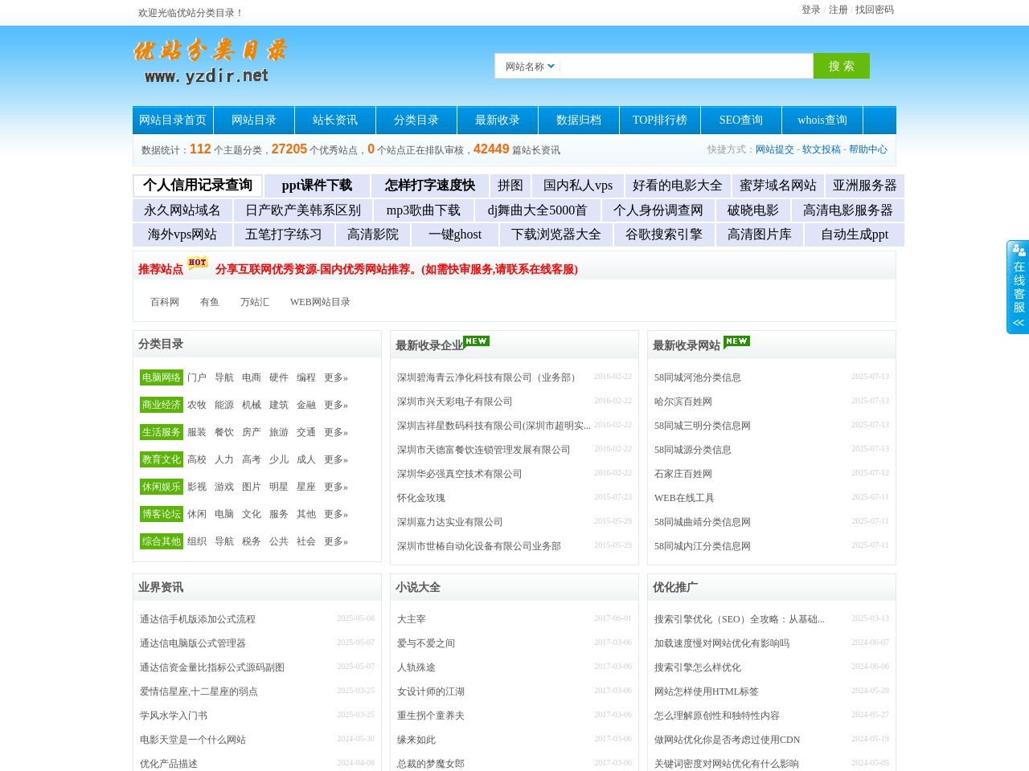Select the 综合其他 category badge
The image size is (1029, 771).
(160, 541)
